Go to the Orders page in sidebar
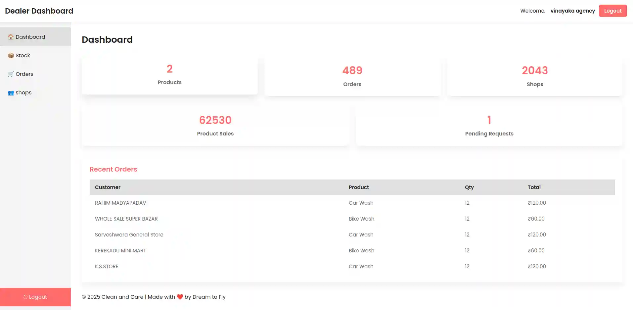Viewport: 633px width, 310px height. (24, 74)
